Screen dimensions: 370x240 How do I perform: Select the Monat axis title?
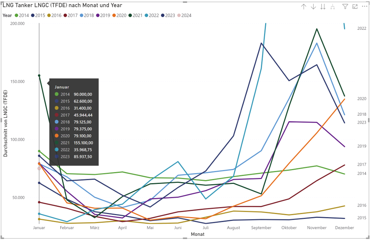(198, 234)
